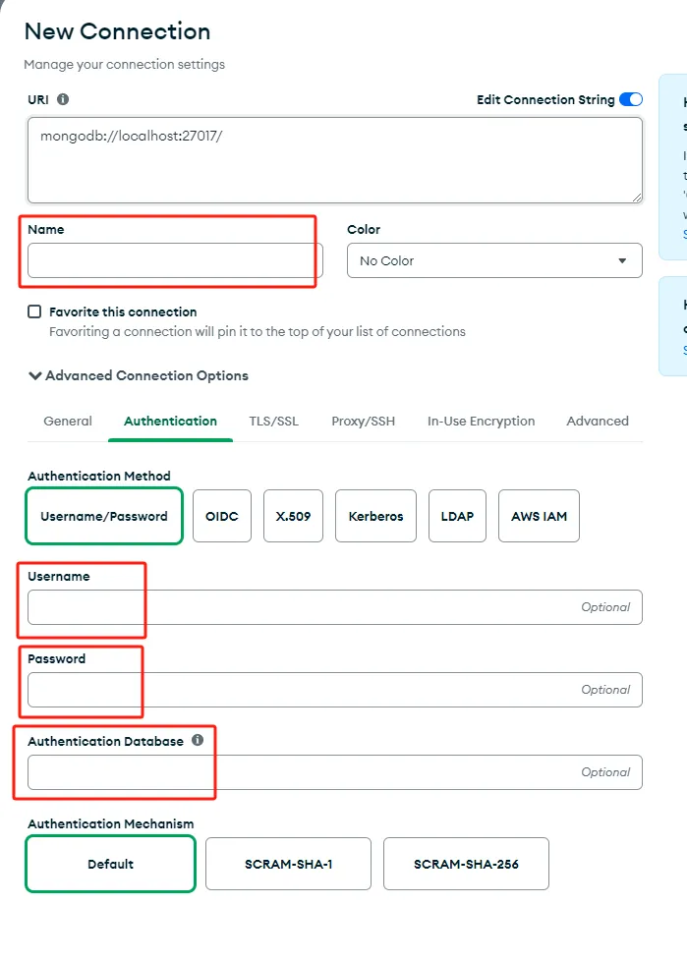Click the URI connection string text area
Image resolution: width=687 pixels, height=961 pixels.
pos(334,159)
